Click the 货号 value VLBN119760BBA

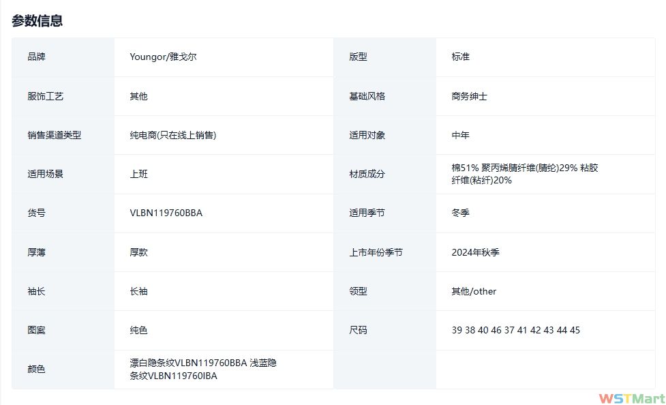coord(166,213)
